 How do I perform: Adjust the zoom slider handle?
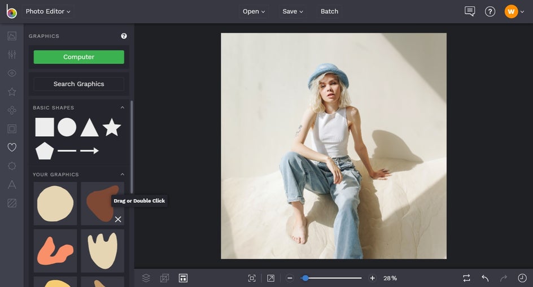coord(305,278)
